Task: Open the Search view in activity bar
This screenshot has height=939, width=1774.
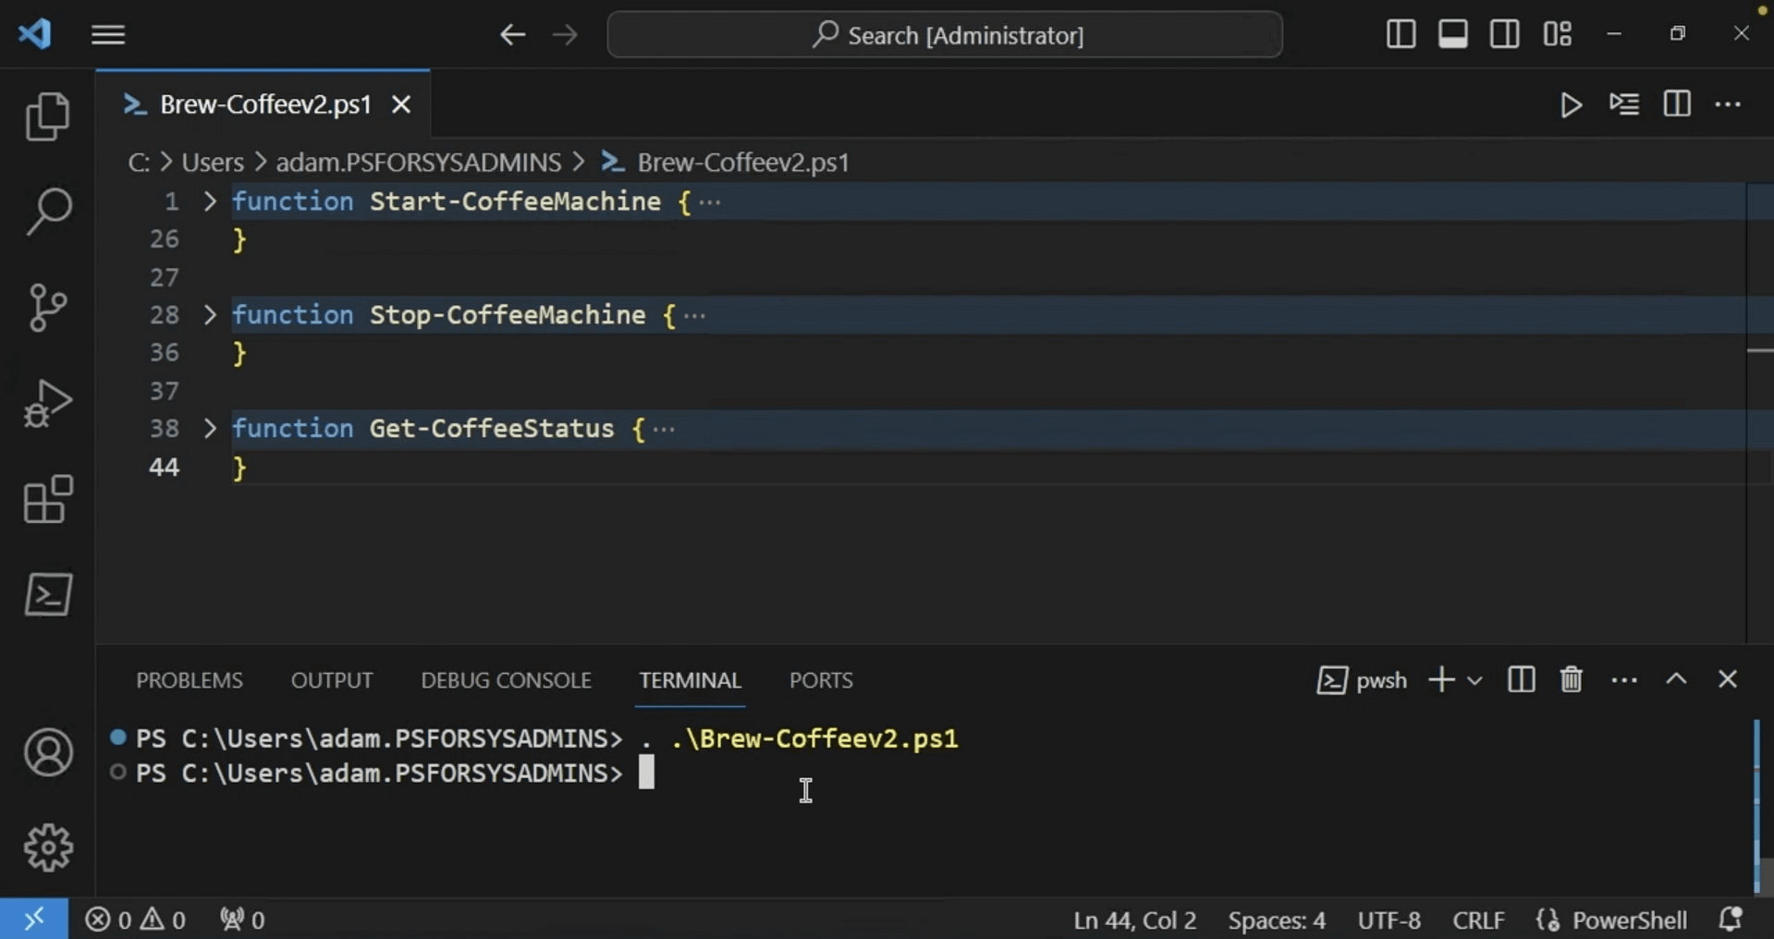Action: click(x=48, y=212)
